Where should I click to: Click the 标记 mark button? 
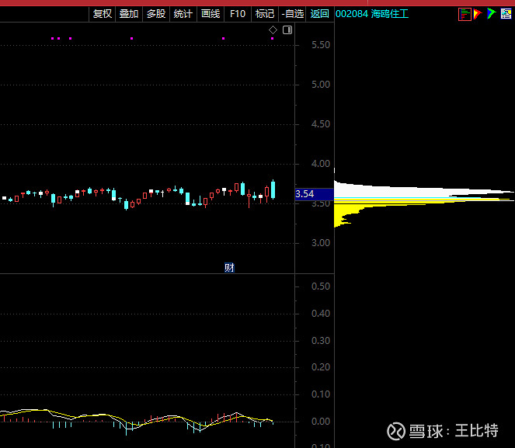coord(265,14)
